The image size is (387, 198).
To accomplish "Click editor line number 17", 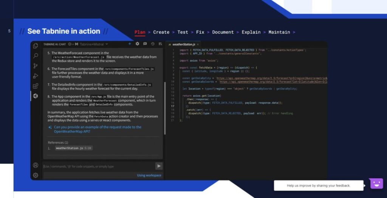I will (x=173, y=106).
